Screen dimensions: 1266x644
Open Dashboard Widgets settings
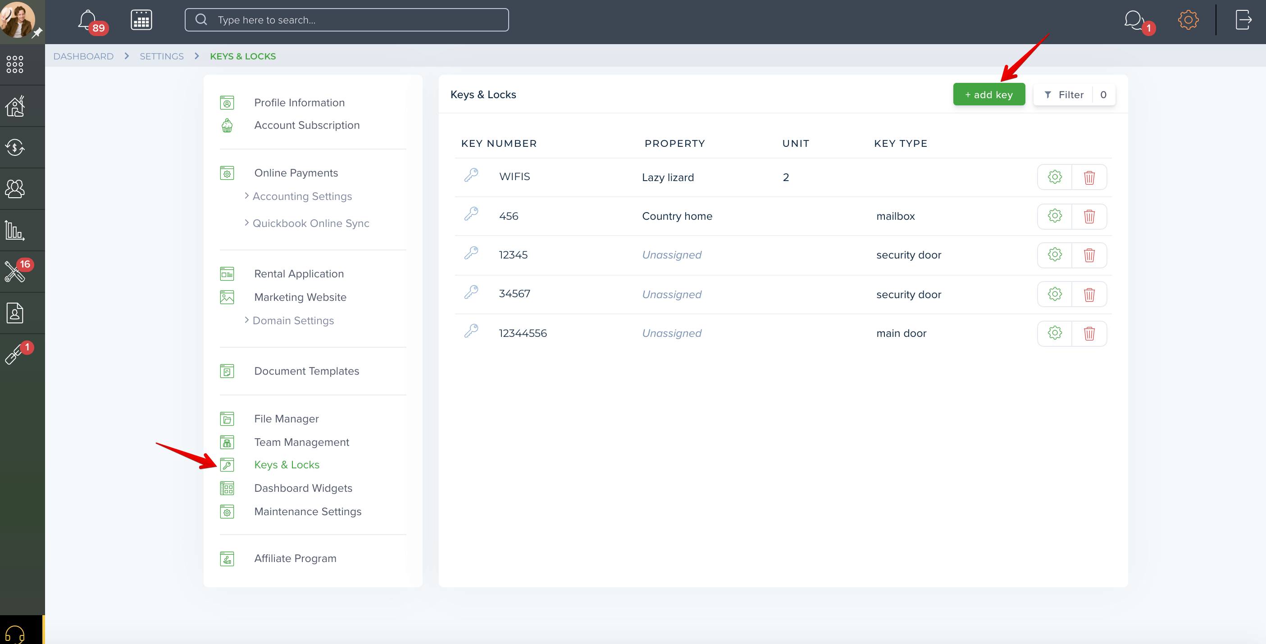pos(303,488)
